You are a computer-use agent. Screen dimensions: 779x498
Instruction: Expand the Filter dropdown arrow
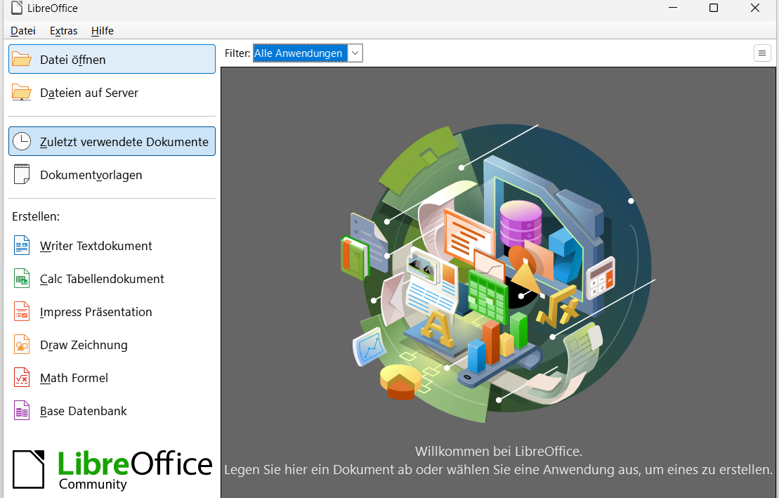click(x=355, y=53)
